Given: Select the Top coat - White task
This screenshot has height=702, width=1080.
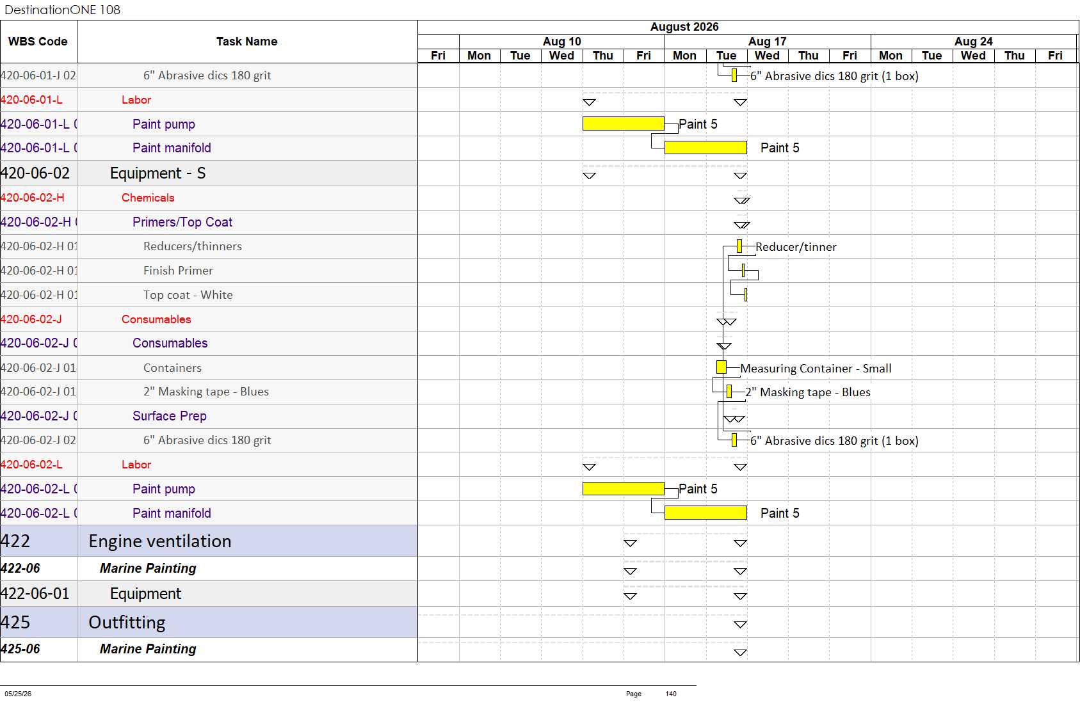Looking at the screenshot, I should click(188, 295).
